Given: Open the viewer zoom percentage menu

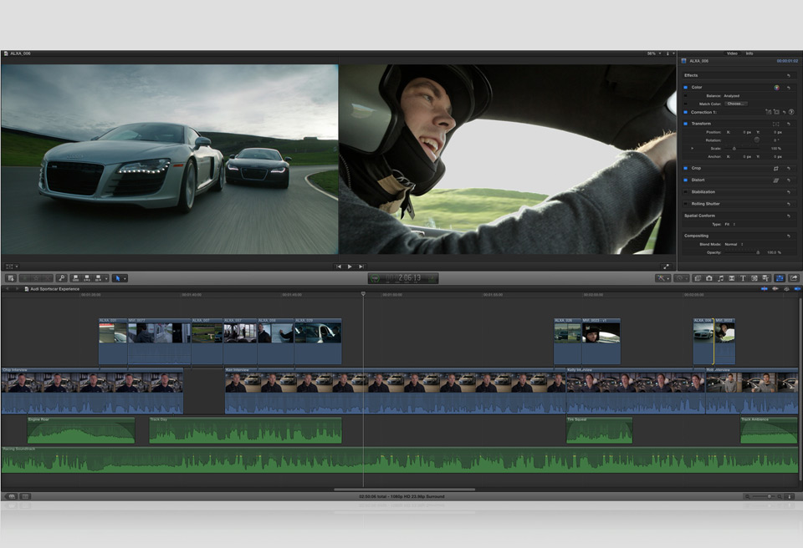Looking at the screenshot, I should click(x=653, y=53).
